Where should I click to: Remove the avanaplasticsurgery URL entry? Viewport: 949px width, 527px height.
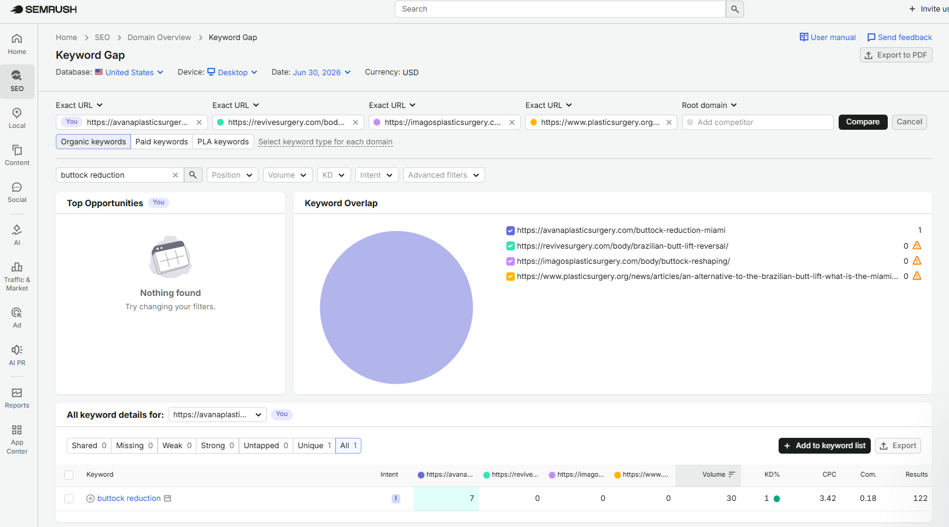coord(199,123)
